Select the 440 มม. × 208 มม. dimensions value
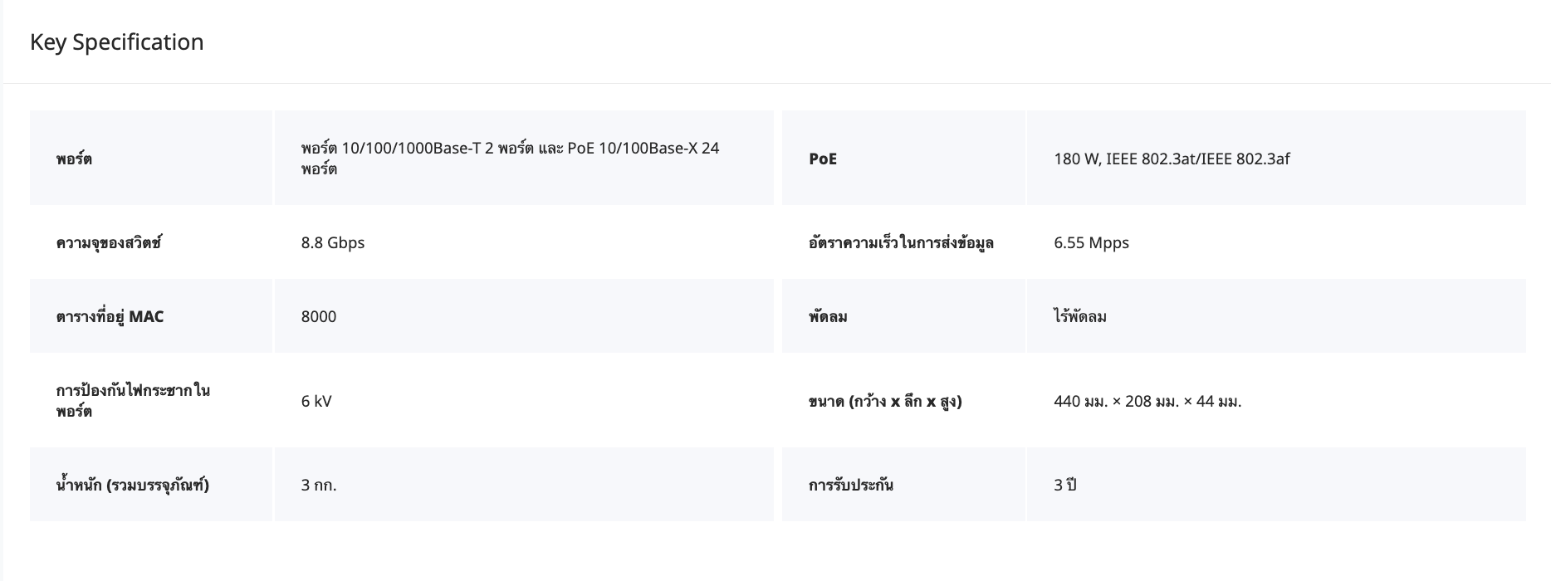Viewport: 1551px width, 581px height. coord(1147,401)
